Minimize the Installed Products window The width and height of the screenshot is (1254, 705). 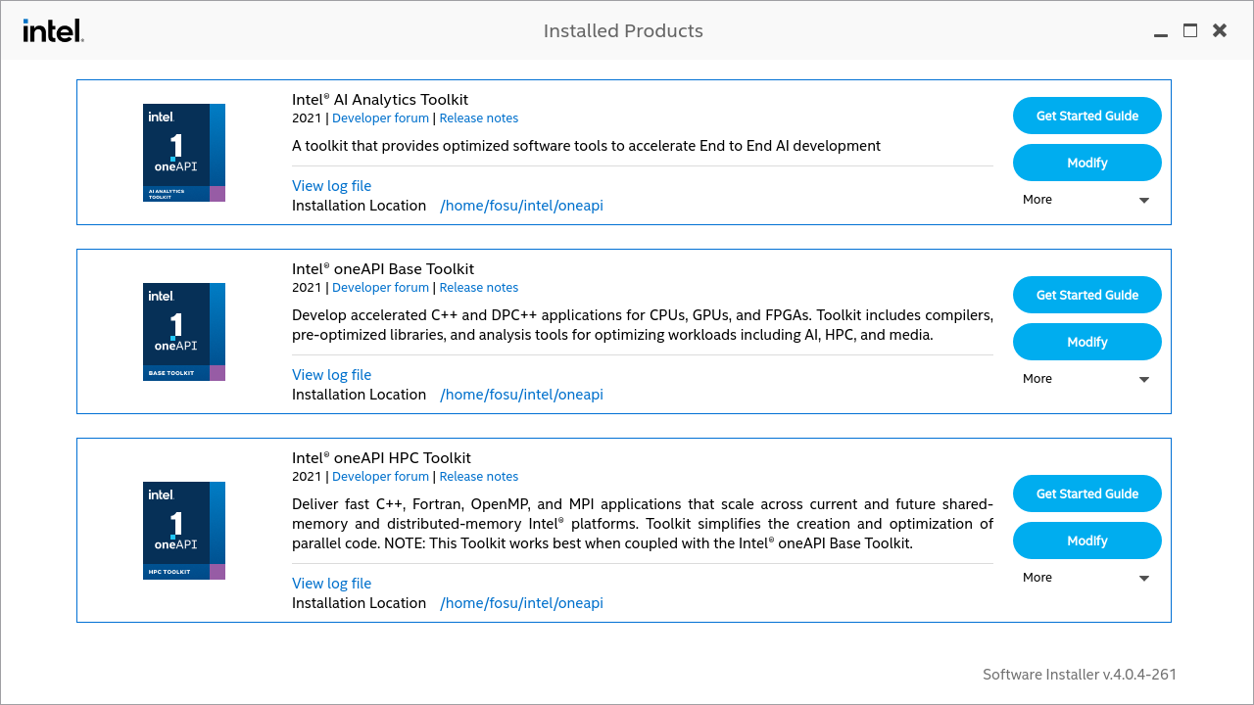1161,32
